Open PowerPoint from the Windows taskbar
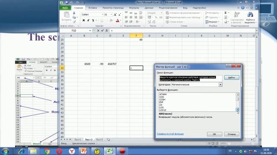 pyautogui.click(x=84, y=151)
